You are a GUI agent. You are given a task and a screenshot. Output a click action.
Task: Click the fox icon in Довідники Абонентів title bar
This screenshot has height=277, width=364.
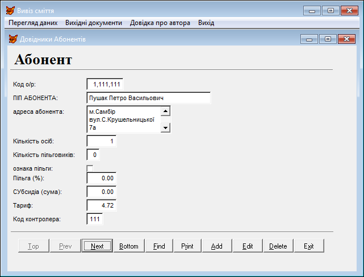click(x=13, y=39)
